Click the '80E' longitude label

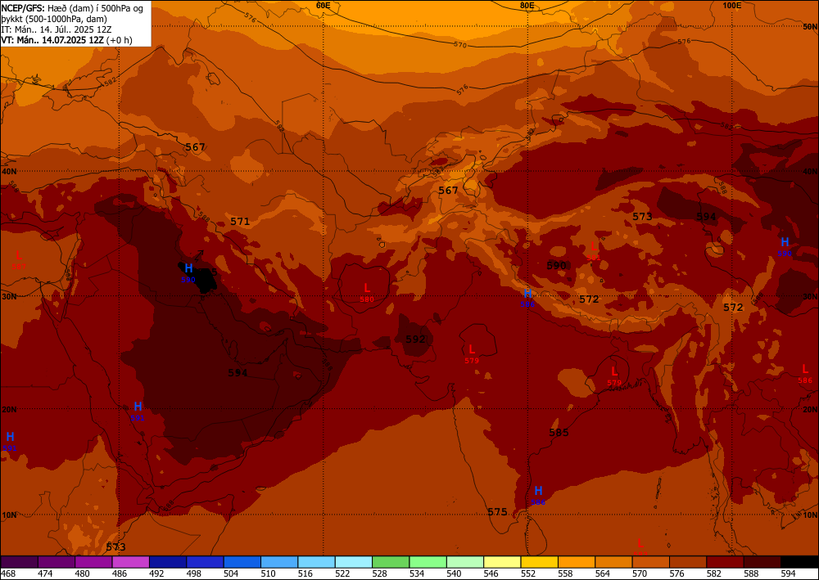point(527,5)
